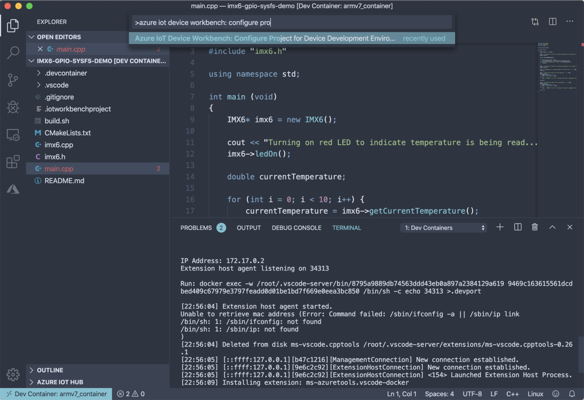The image size is (584, 400).
Task: Expand the AZURE IOT HUB section
Action: point(60,382)
